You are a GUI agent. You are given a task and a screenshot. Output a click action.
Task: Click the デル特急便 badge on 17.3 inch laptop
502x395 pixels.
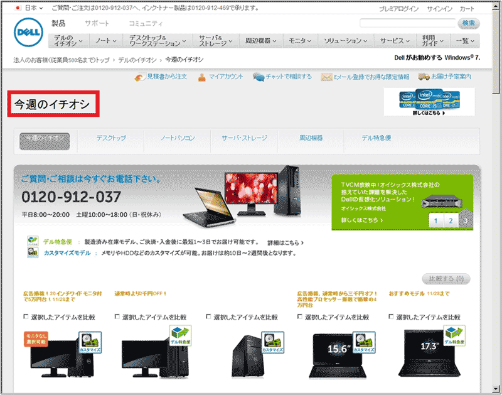[x=454, y=335]
